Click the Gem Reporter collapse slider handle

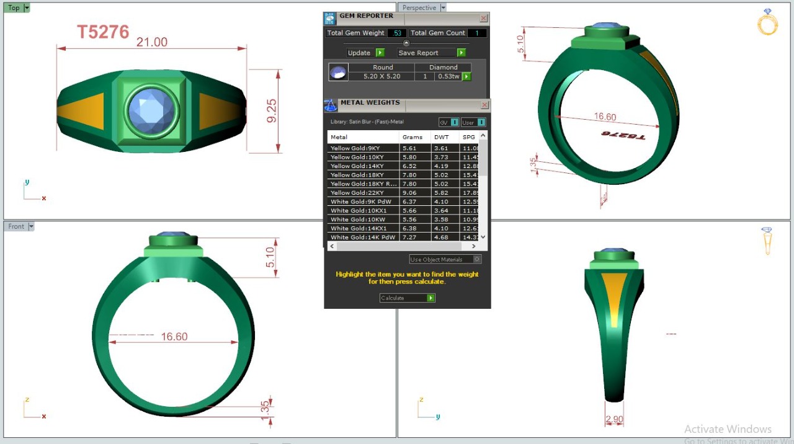point(406,43)
